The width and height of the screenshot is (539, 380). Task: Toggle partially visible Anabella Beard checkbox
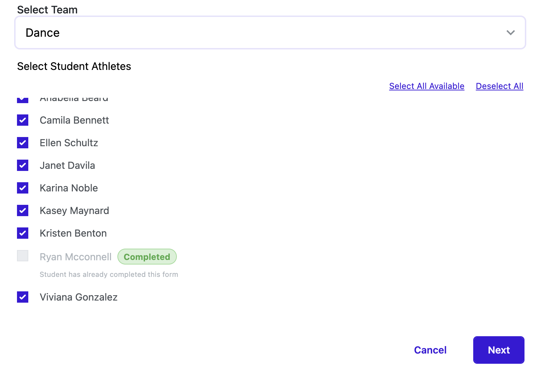point(23,99)
